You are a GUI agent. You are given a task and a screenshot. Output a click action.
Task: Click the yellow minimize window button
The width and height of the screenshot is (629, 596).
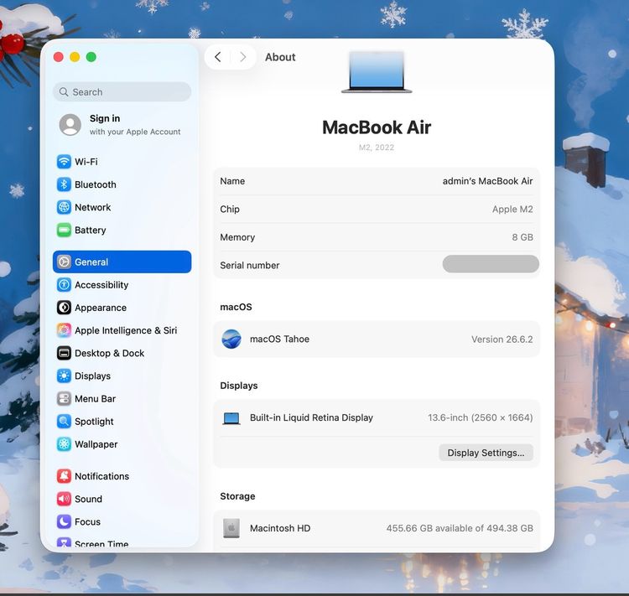pyautogui.click(x=75, y=57)
